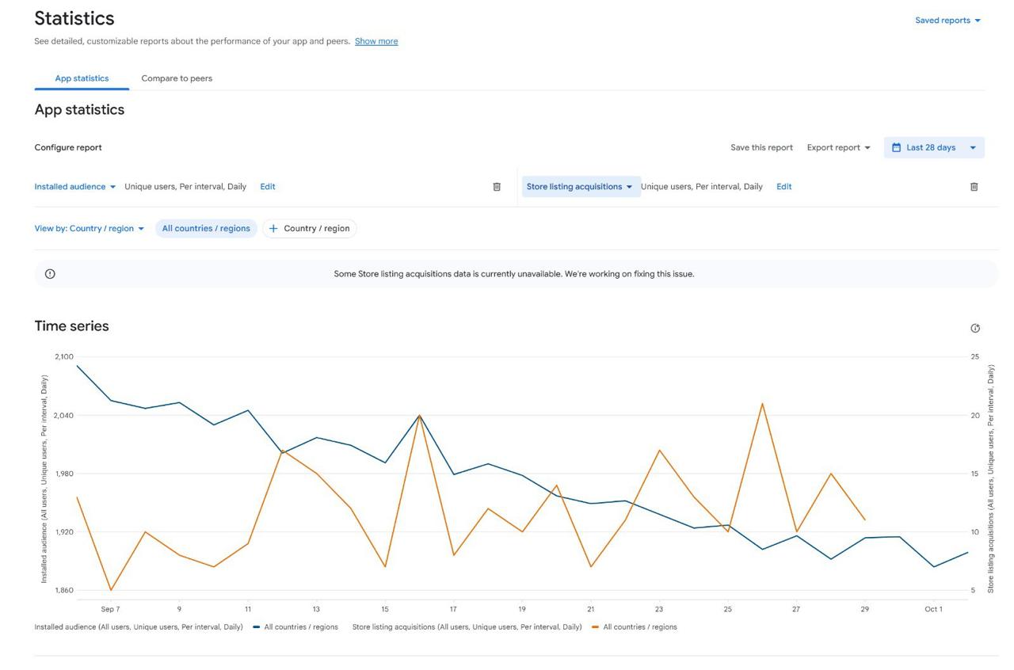The width and height of the screenshot is (1014, 670).
Task: Click the calendar icon on date range
Action: coord(896,147)
